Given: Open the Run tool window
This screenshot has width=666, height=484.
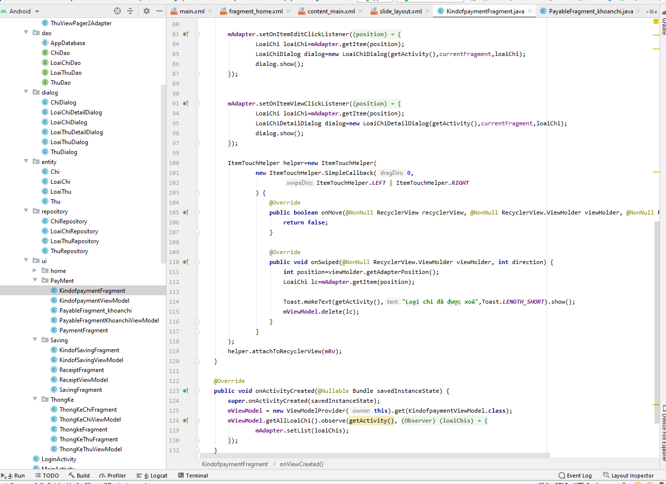Looking at the screenshot, I should (13, 476).
